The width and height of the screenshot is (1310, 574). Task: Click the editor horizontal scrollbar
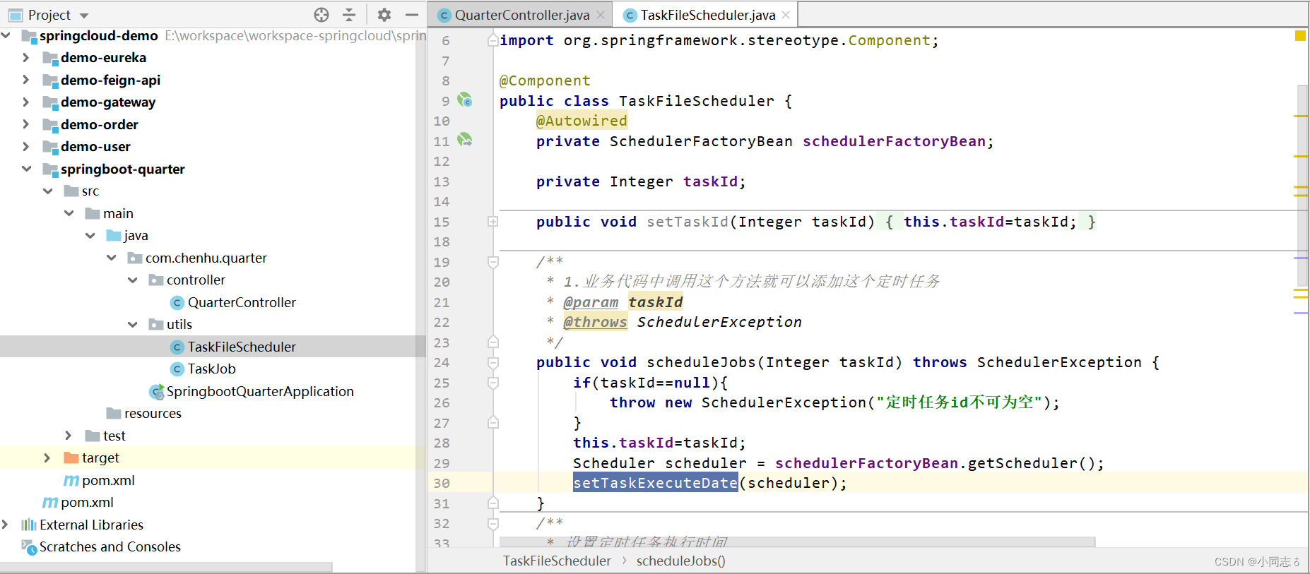pos(797,542)
